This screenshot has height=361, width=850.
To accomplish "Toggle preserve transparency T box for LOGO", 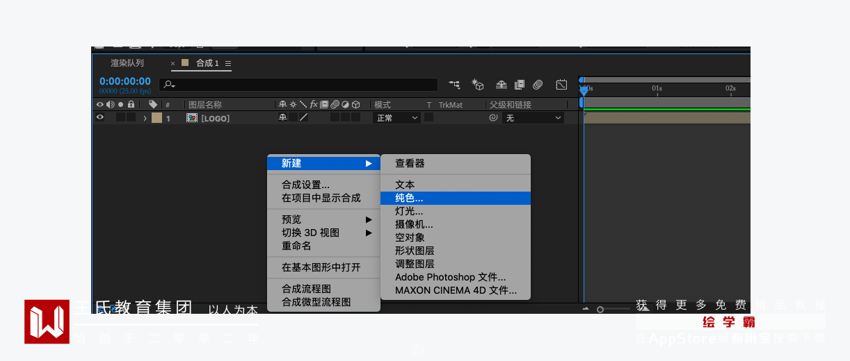I will [x=428, y=118].
